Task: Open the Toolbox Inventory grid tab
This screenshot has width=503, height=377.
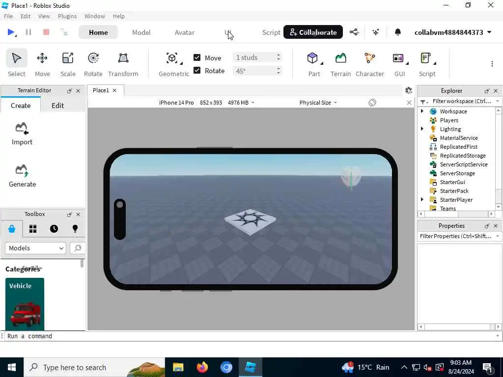Action: click(x=33, y=229)
